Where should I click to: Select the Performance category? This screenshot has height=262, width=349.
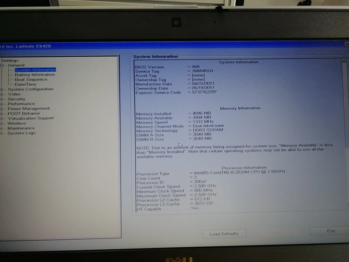(x=21, y=104)
